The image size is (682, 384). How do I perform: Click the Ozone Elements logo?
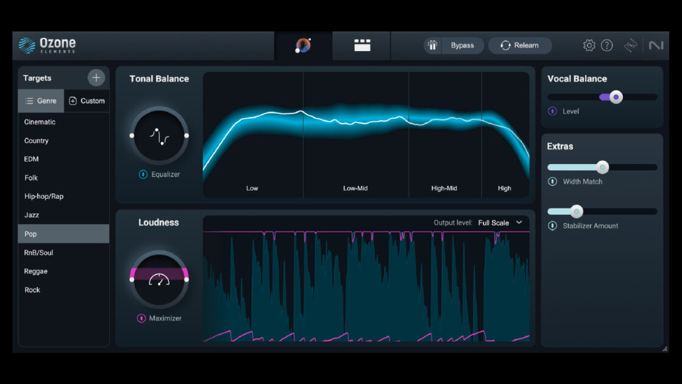[48, 45]
